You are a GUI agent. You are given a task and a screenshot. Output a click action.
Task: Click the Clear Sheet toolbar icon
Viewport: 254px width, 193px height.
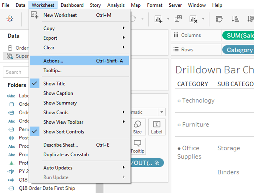194,19
